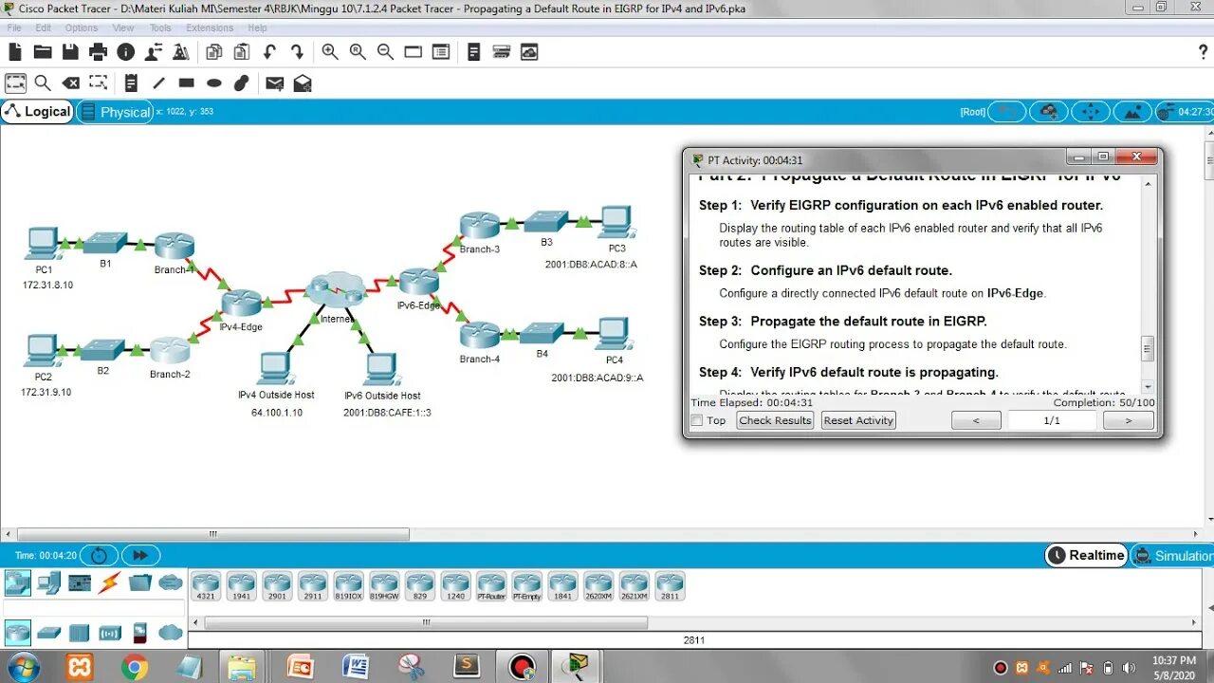Select the Add Simple PDU tool
The image size is (1214, 683).
[x=274, y=83]
